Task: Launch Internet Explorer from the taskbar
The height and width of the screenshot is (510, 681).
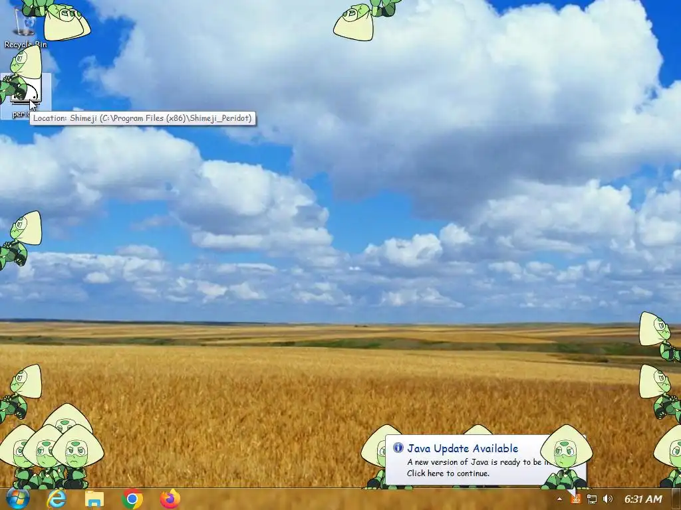Action: (x=57, y=499)
